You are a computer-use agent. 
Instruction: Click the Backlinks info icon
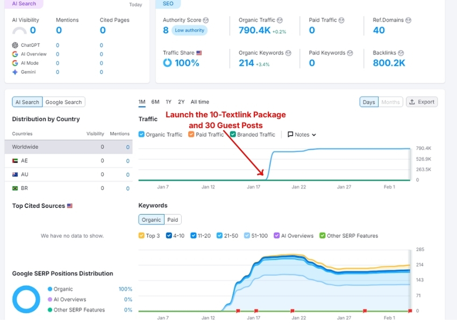[x=401, y=53]
